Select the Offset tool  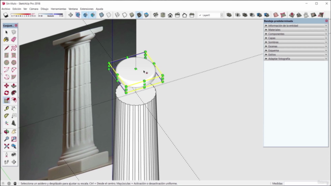click(14, 100)
